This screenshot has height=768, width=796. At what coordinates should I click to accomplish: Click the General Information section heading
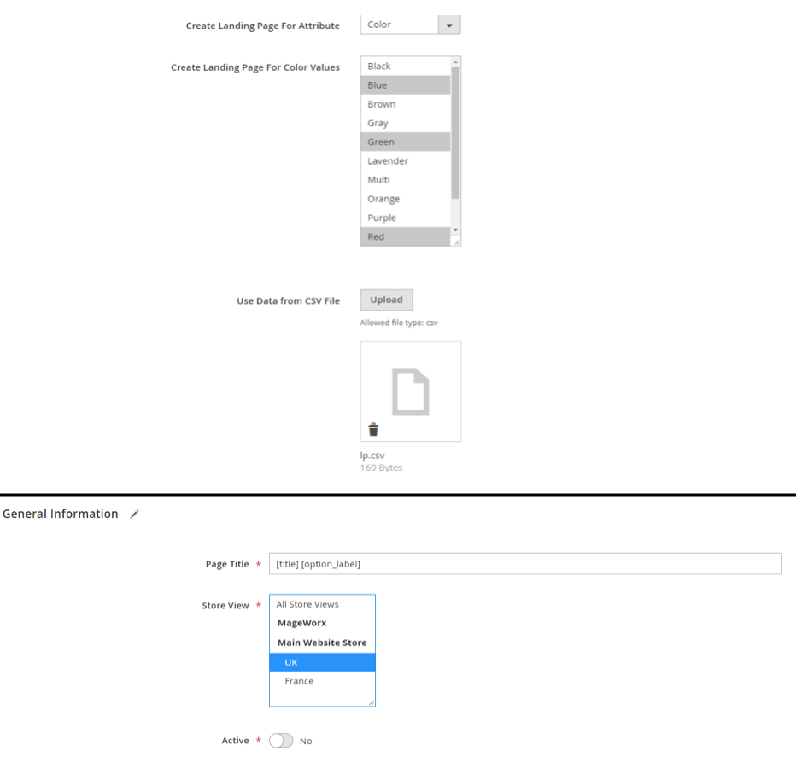click(x=61, y=514)
